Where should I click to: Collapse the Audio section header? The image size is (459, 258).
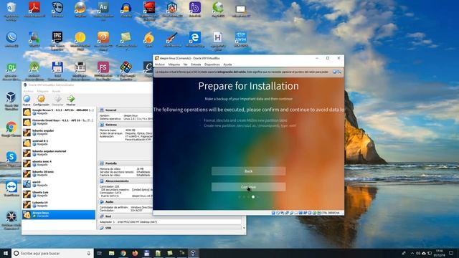point(126,202)
